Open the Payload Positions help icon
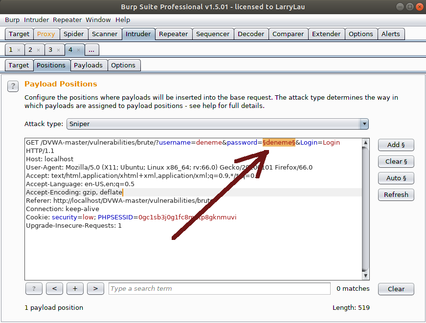Screen dimensions: 426x323 13,86
